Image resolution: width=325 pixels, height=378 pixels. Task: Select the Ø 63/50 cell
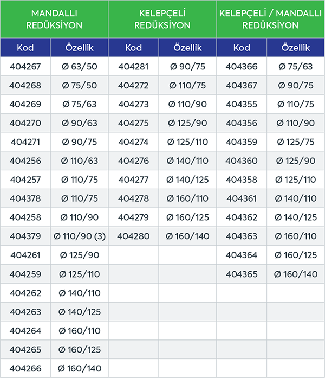(x=80, y=67)
